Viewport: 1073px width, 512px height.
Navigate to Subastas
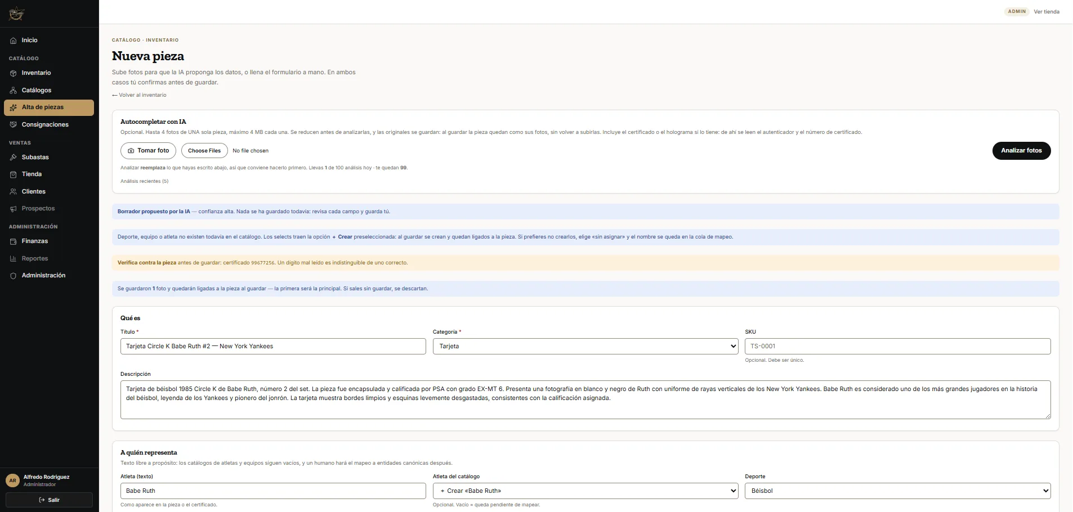pos(49,158)
